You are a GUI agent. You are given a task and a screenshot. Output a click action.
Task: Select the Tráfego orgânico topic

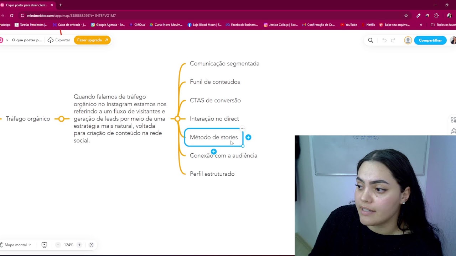coord(28,119)
